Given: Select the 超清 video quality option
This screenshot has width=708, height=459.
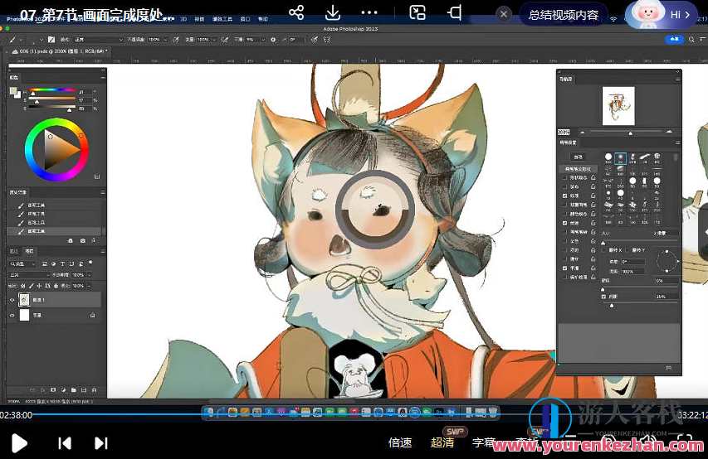Looking at the screenshot, I should point(442,442).
